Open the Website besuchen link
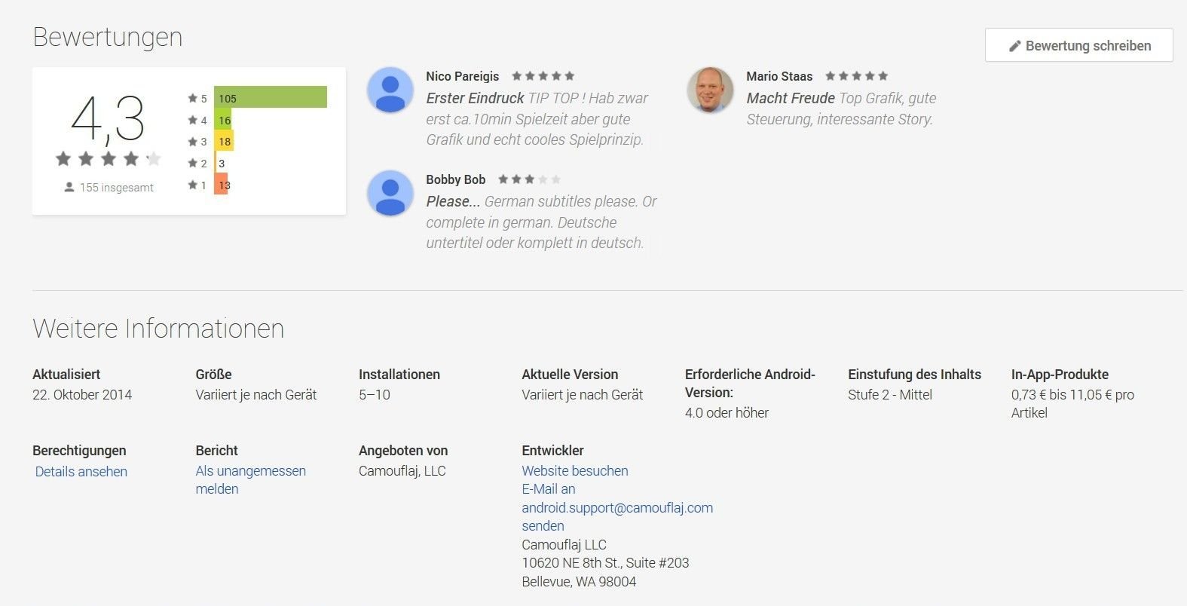1187x606 pixels. click(x=575, y=471)
